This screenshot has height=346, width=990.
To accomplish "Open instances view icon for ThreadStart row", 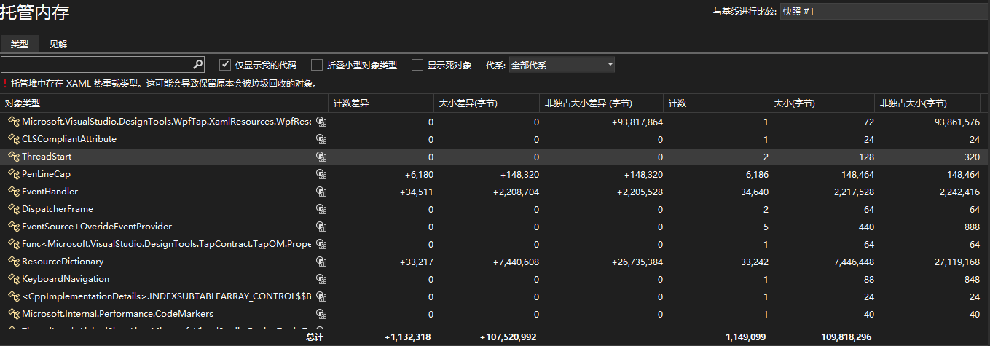I will [321, 157].
